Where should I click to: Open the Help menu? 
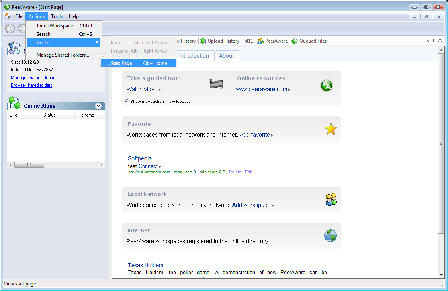[x=74, y=16]
